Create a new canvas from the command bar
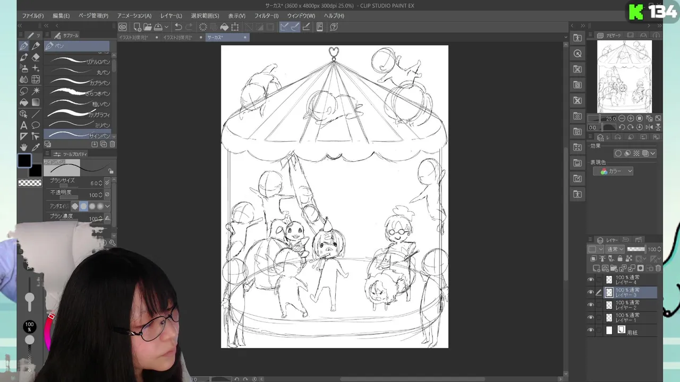The image size is (680, 382). click(137, 27)
